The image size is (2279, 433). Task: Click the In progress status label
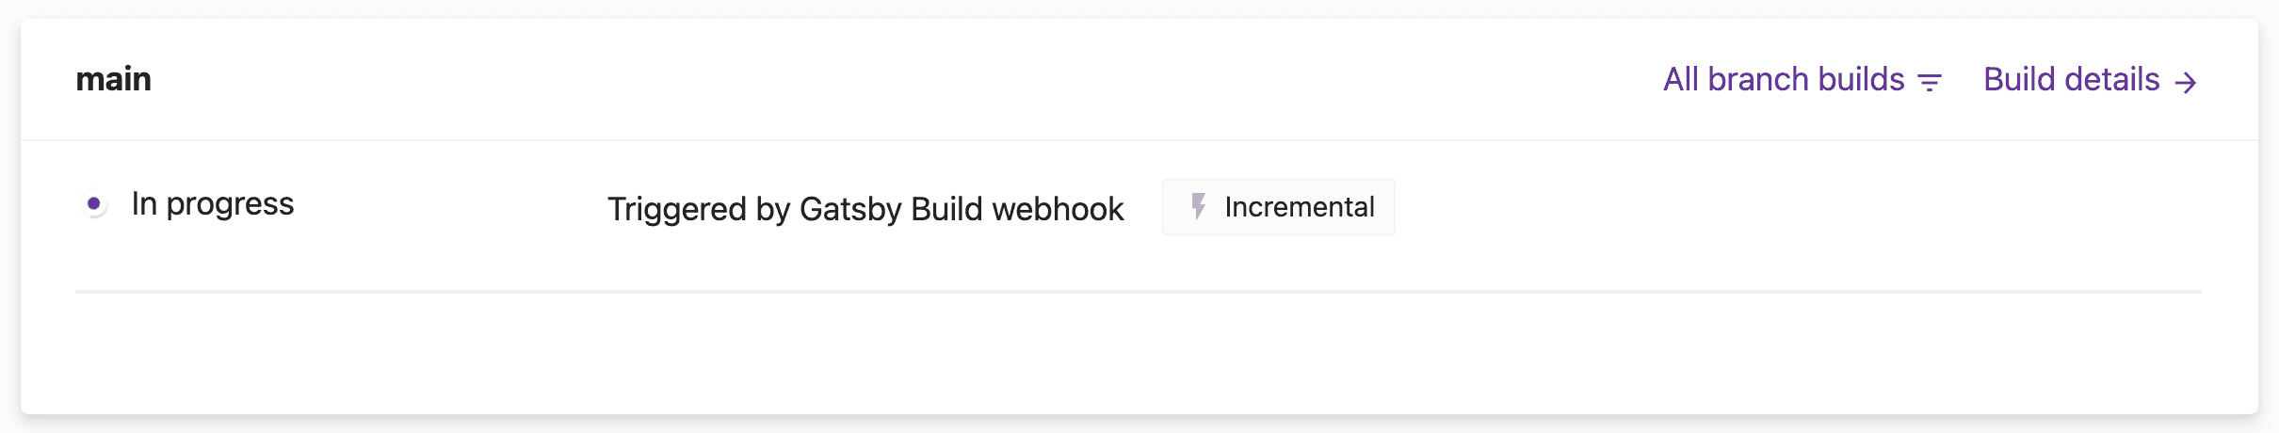[x=213, y=204]
